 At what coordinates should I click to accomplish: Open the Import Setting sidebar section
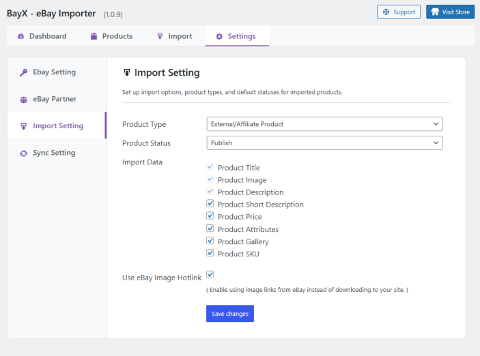(x=57, y=126)
